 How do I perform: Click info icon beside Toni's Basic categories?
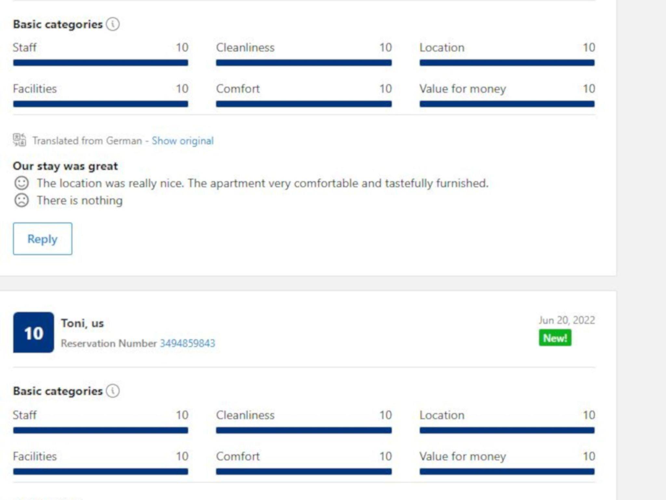click(113, 391)
